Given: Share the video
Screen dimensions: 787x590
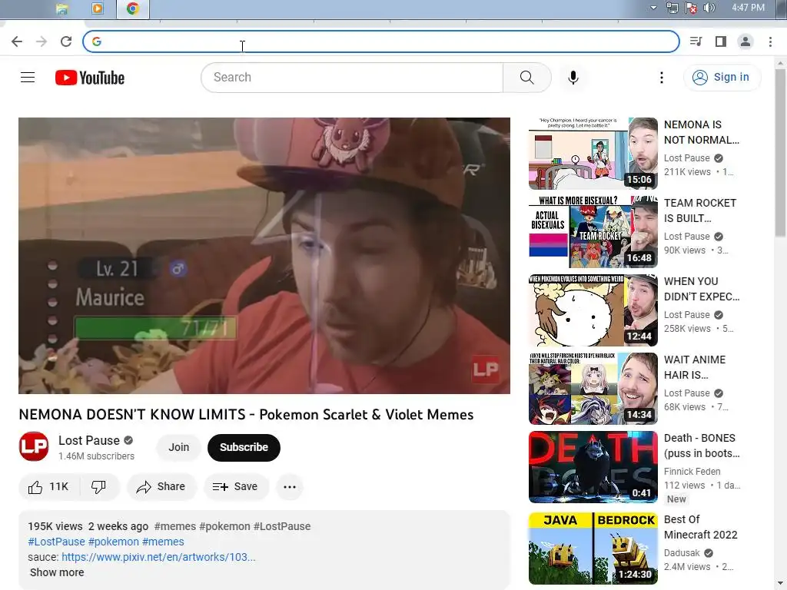Looking at the screenshot, I should click(x=161, y=486).
